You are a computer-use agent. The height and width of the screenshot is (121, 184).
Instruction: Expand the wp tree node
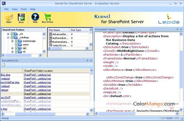click(x=12, y=48)
